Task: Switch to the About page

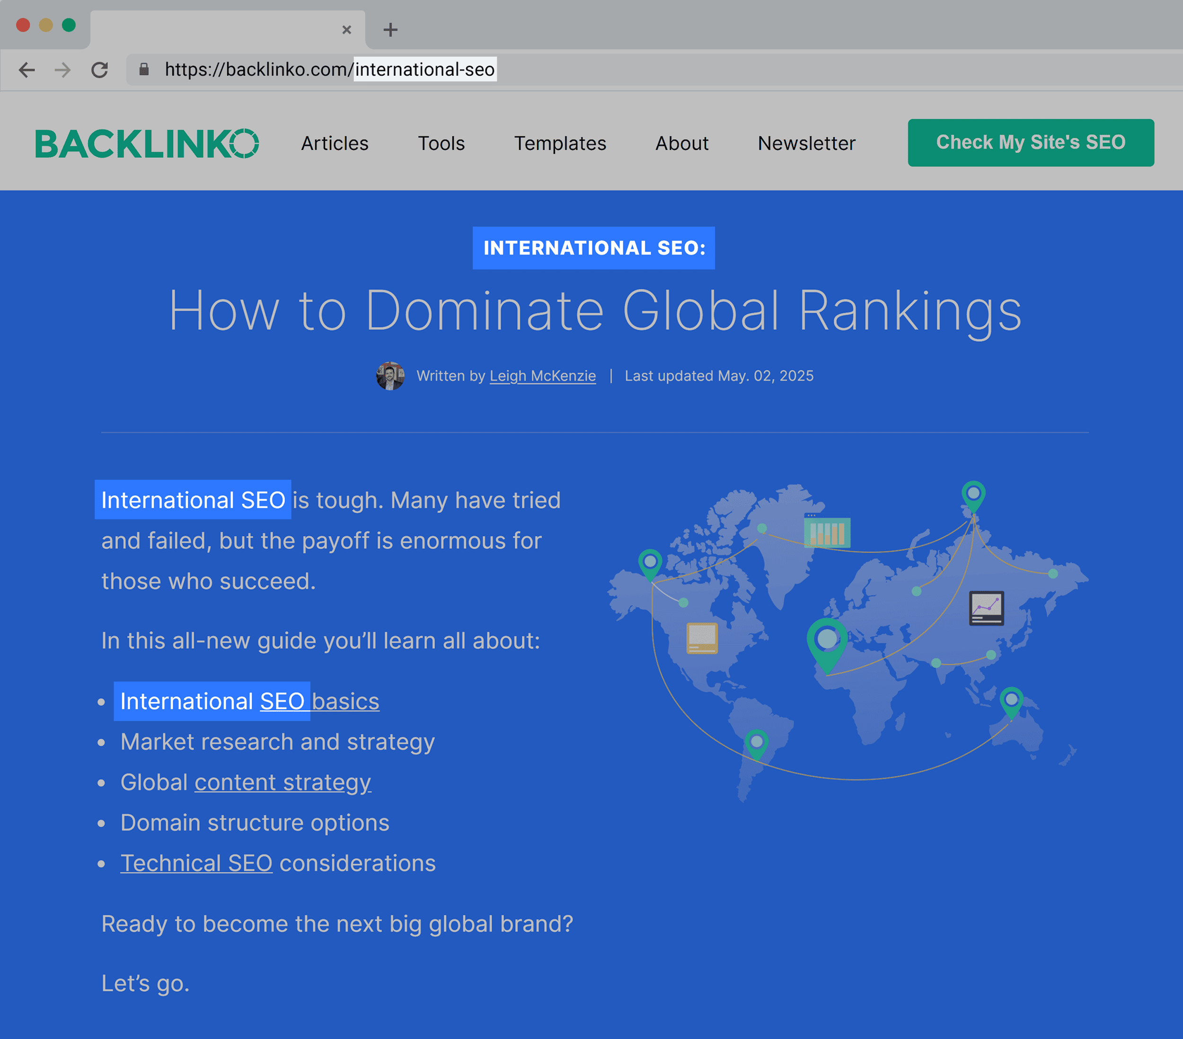Action: 682,143
